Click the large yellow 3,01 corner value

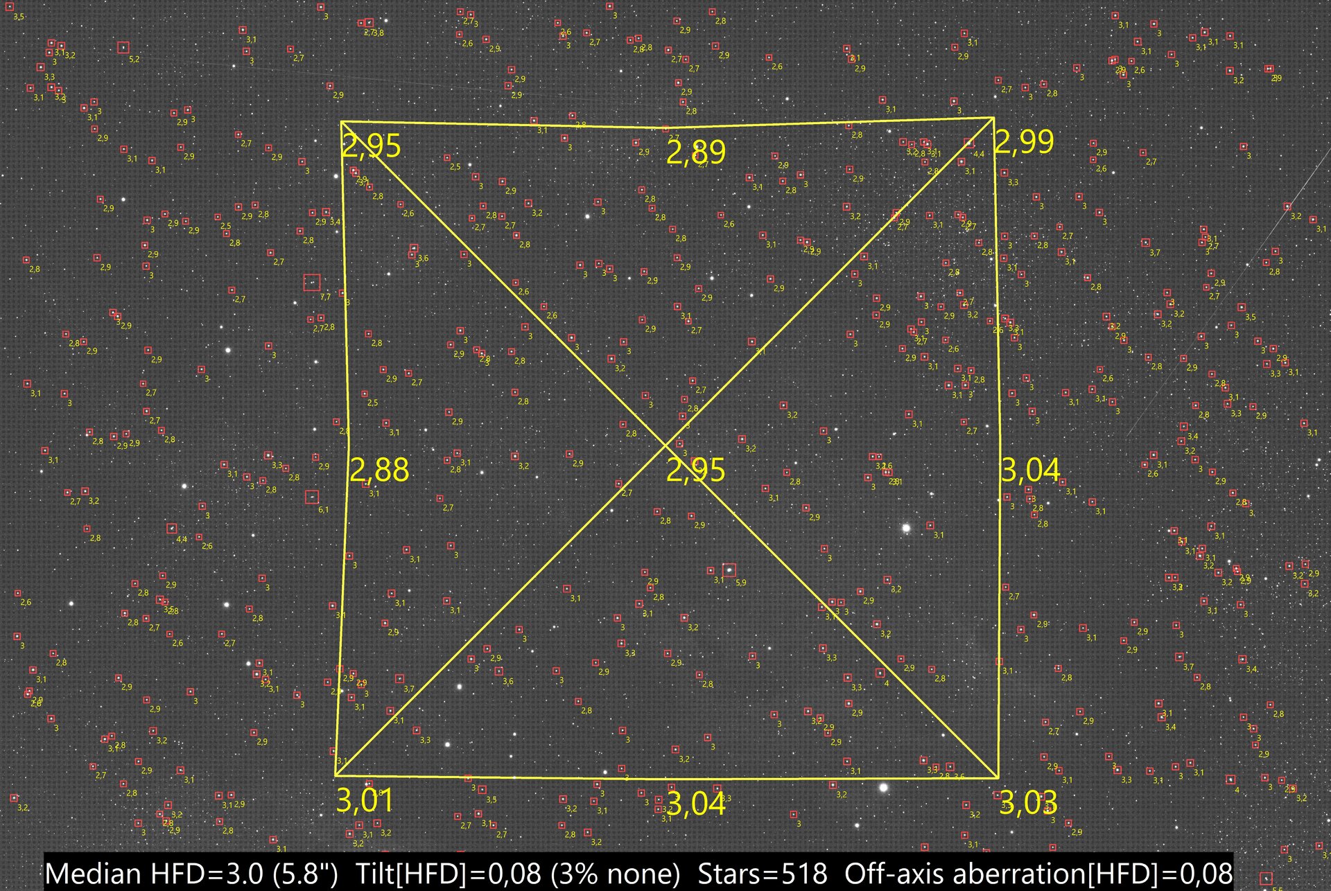tap(365, 801)
